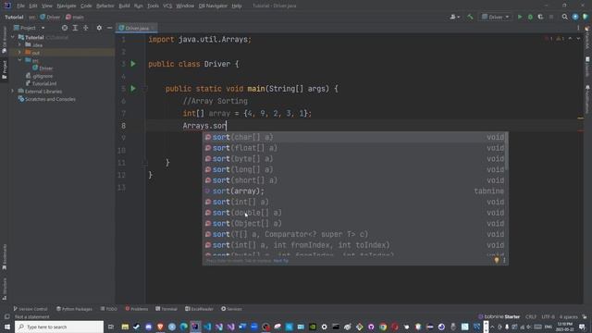
Task: Click the lightbulb icon in completion popup
Action: (497, 260)
